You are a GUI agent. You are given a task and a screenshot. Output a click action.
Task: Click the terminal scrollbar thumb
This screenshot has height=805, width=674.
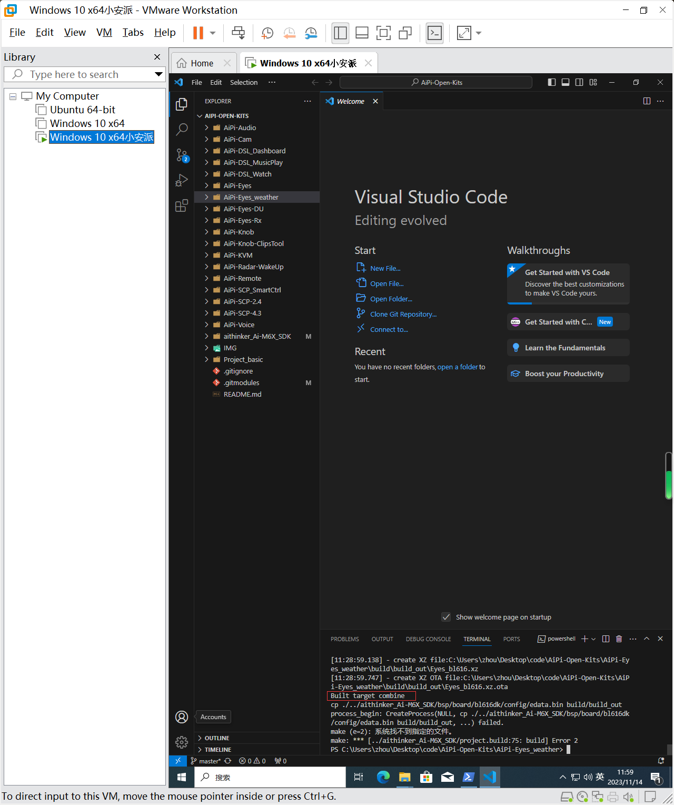pyautogui.click(x=669, y=749)
